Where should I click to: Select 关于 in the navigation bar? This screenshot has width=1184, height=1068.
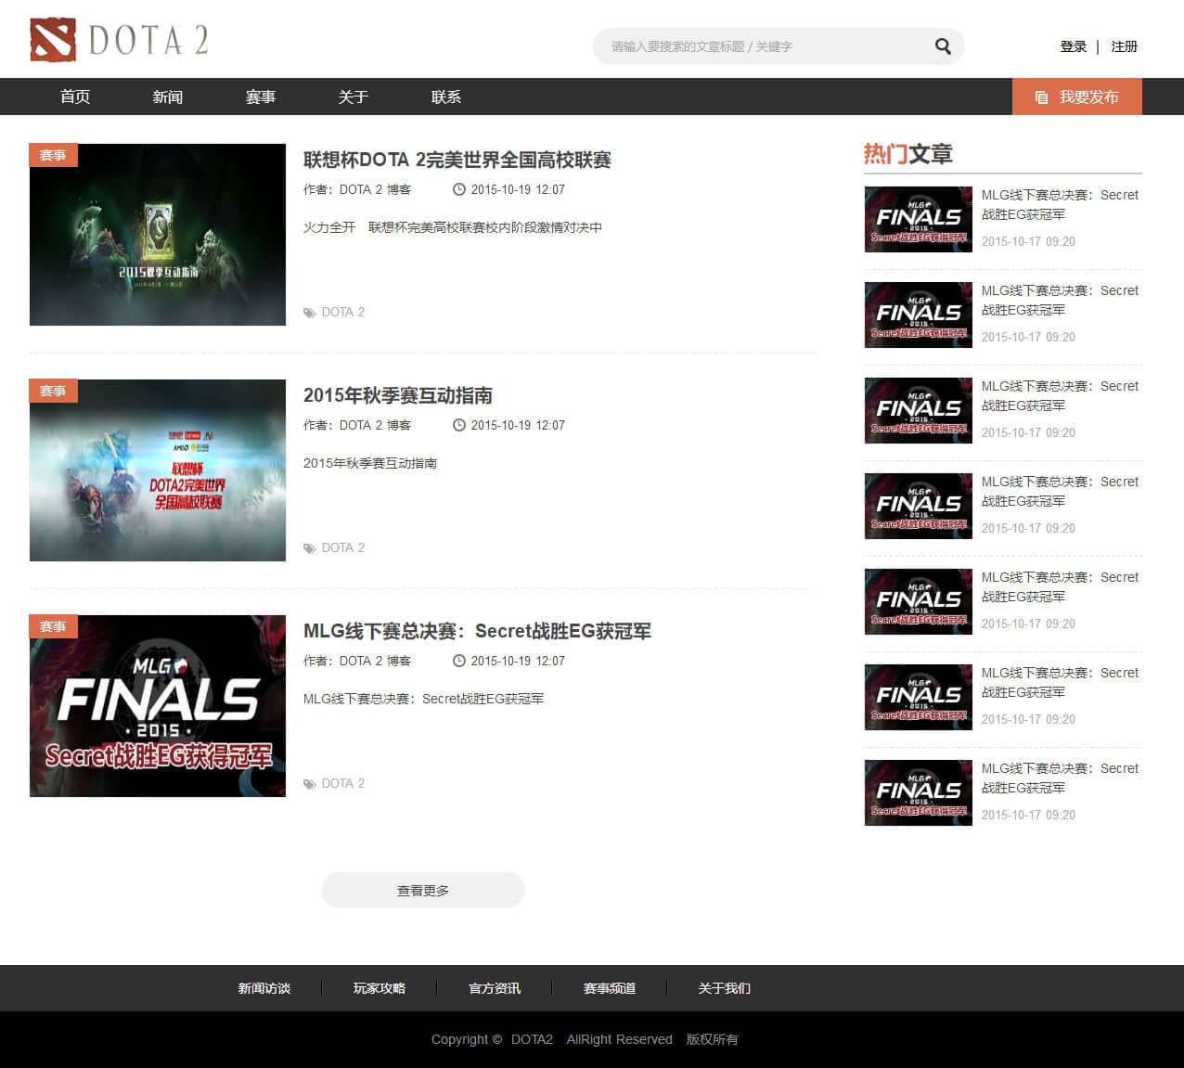coord(354,97)
